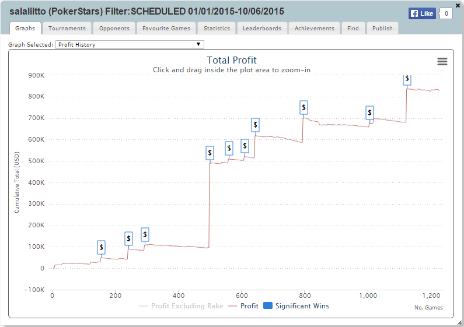
Task: Toggle the Profit Excluding Rake legend series
Action: [181, 305]
